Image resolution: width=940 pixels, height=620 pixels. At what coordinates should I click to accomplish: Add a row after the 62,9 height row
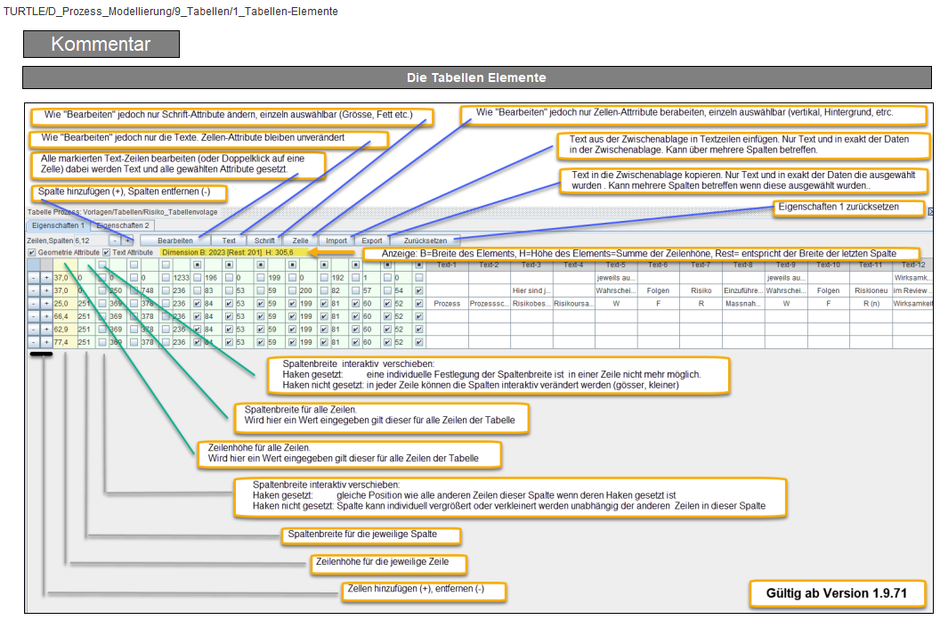pyautogui.click(x=46, y=330)
